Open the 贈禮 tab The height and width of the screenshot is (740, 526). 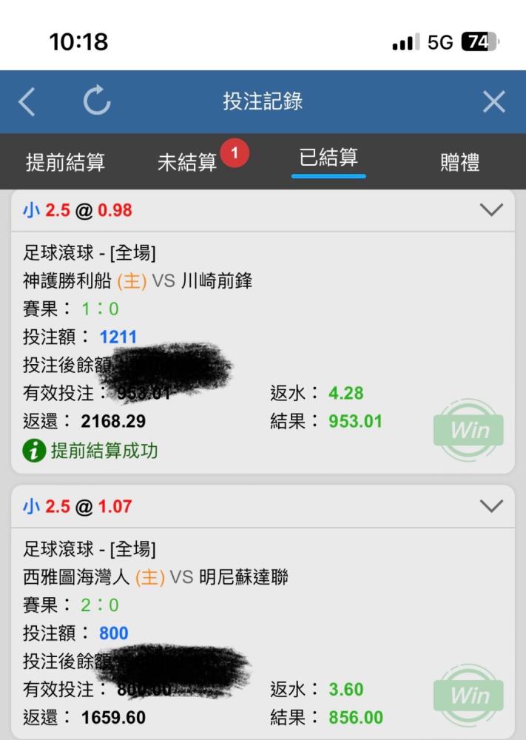(x=459, y=162)
